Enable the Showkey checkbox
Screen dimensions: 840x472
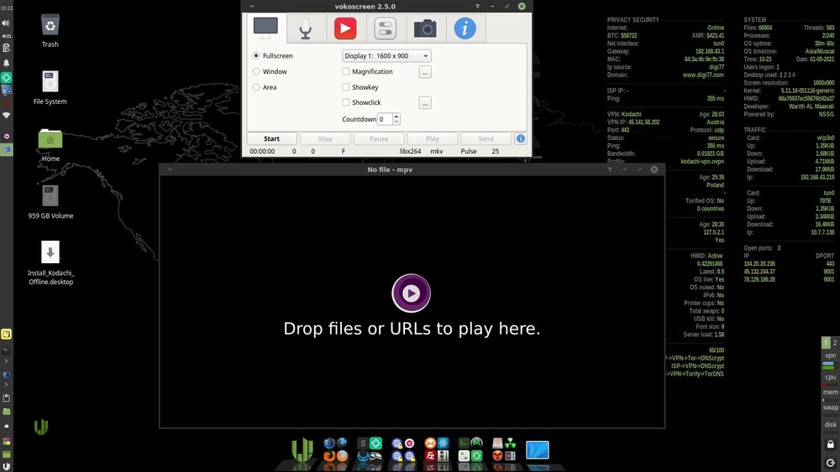[x=346, y=87]
